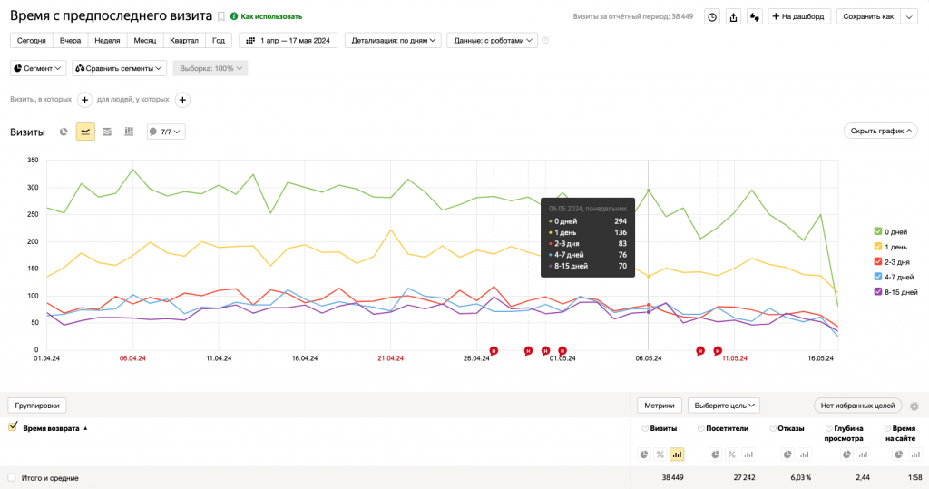Open the Метрики button
The width and height of the screenshot is (929, 489).
tap(660, 406)
